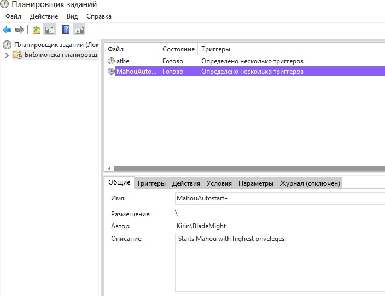Select Планировщик заданий (Локальный) tree root
This screenshot has width=385, height=296.
56,45
